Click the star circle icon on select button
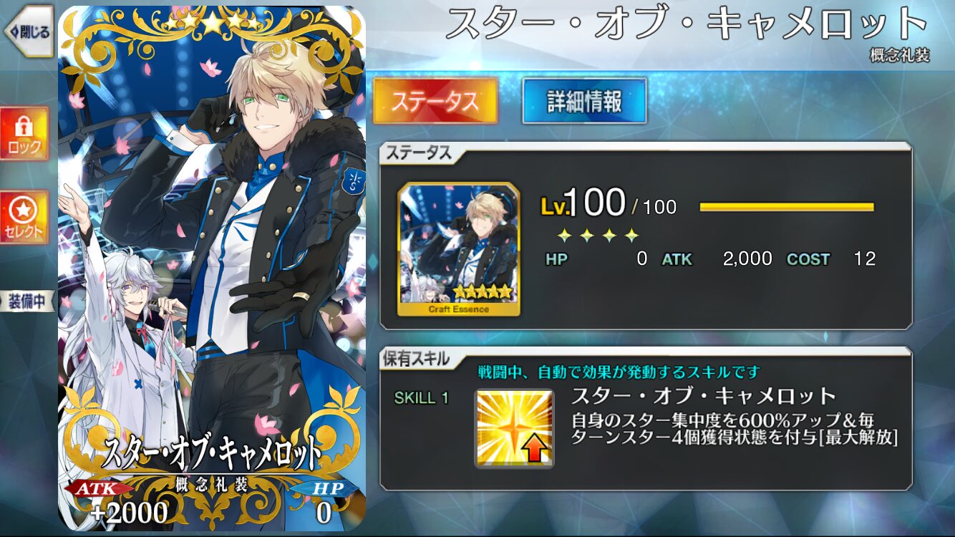This screenshot has width=955, height=537. click(x=24, y=209)
